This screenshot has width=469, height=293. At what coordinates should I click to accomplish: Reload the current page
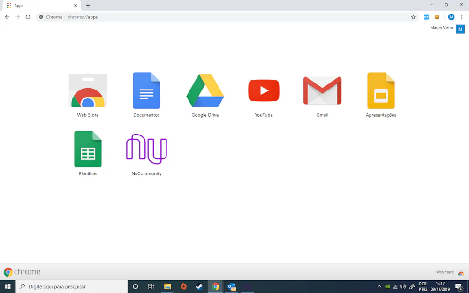click(28, 17)
